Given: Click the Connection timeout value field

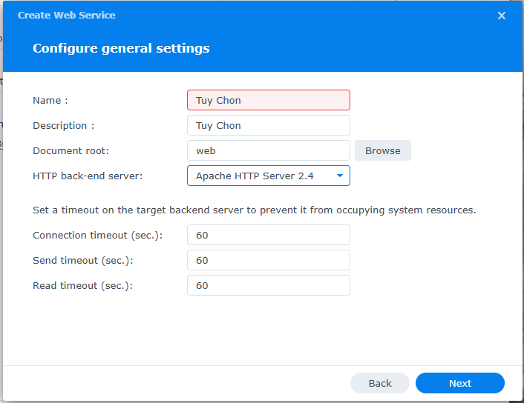Looking at the screenshot, I should [x=268, y=235].
